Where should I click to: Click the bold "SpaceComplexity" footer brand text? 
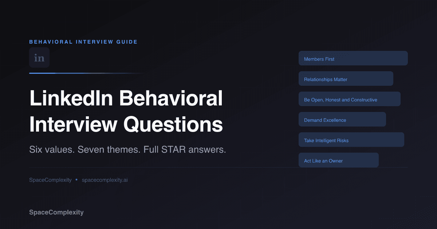56,212
